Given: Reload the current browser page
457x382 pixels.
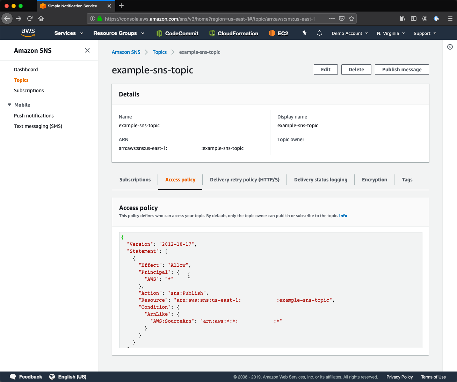Looking at the screenshot, I should [x=30, y=19].
